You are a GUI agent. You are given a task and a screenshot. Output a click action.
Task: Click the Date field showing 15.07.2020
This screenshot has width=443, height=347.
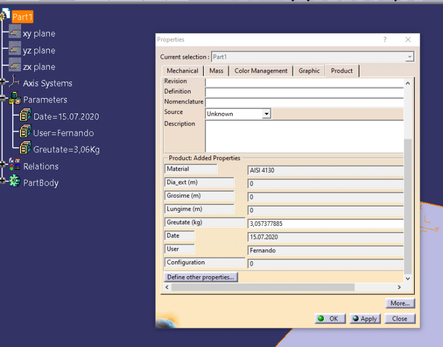(326, 237)
